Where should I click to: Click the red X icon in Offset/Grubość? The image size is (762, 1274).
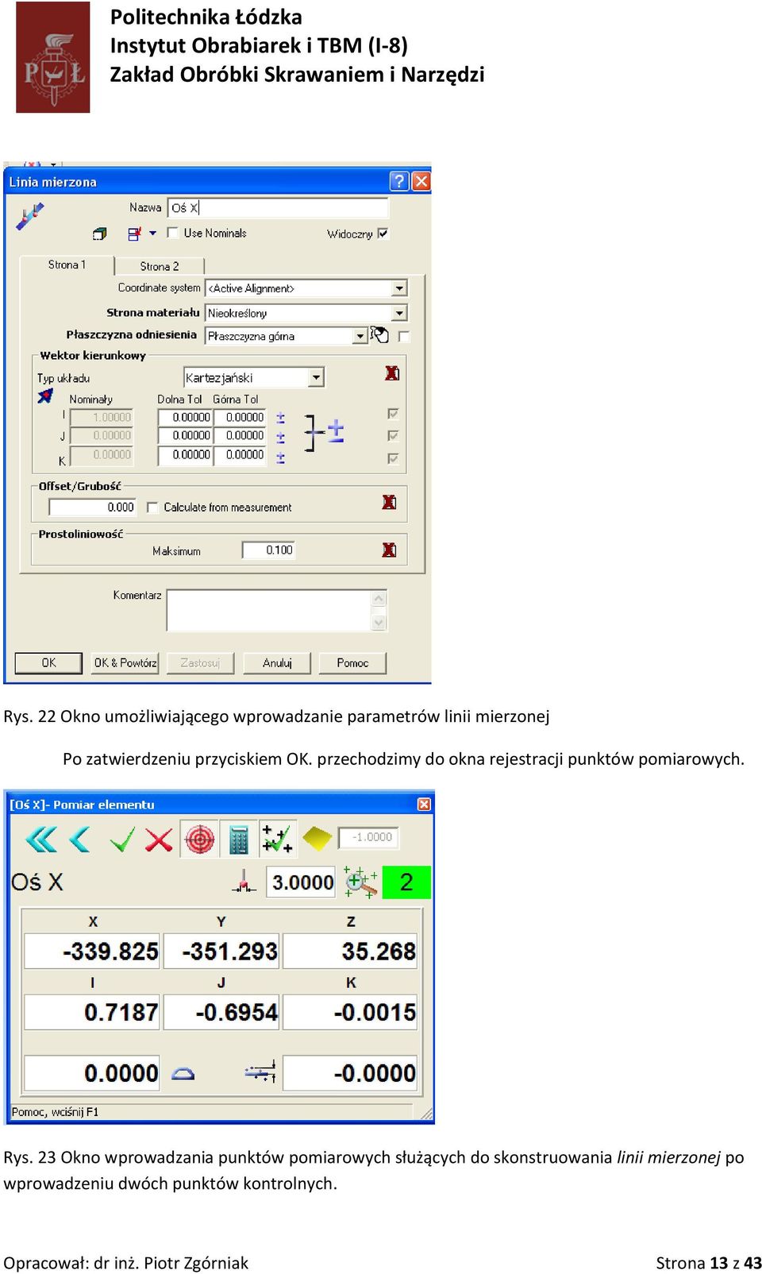(x=389, y=502)
